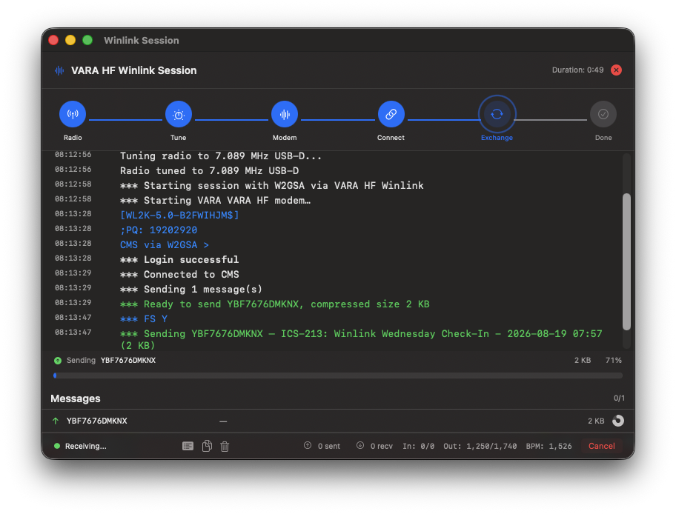Select the 'Sending 1 message(s)' log line
The height and width of the screenshot is (514, 676).
coord(191,289)
